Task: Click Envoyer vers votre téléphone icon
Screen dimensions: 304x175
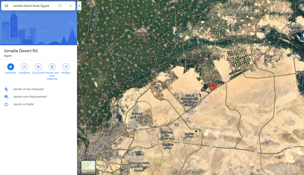Action: coord(52,67)
